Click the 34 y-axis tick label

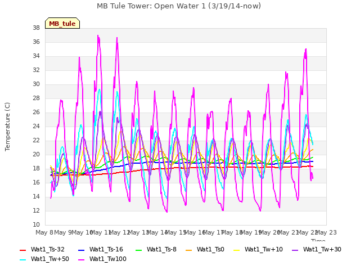point(36,56)
